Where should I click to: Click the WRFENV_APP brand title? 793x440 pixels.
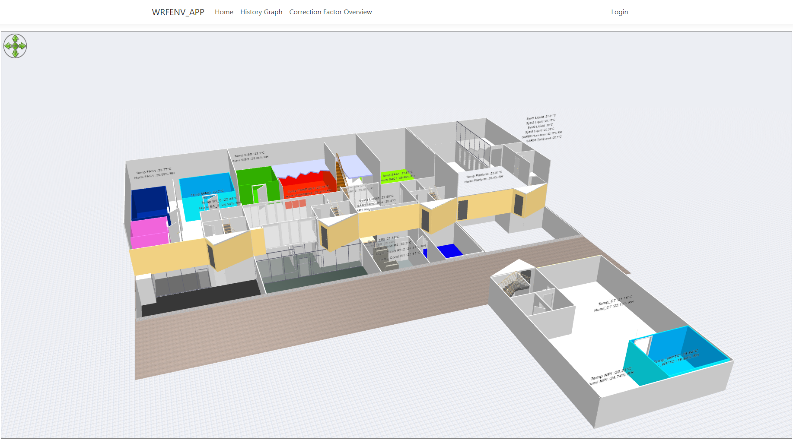point(178,12)
